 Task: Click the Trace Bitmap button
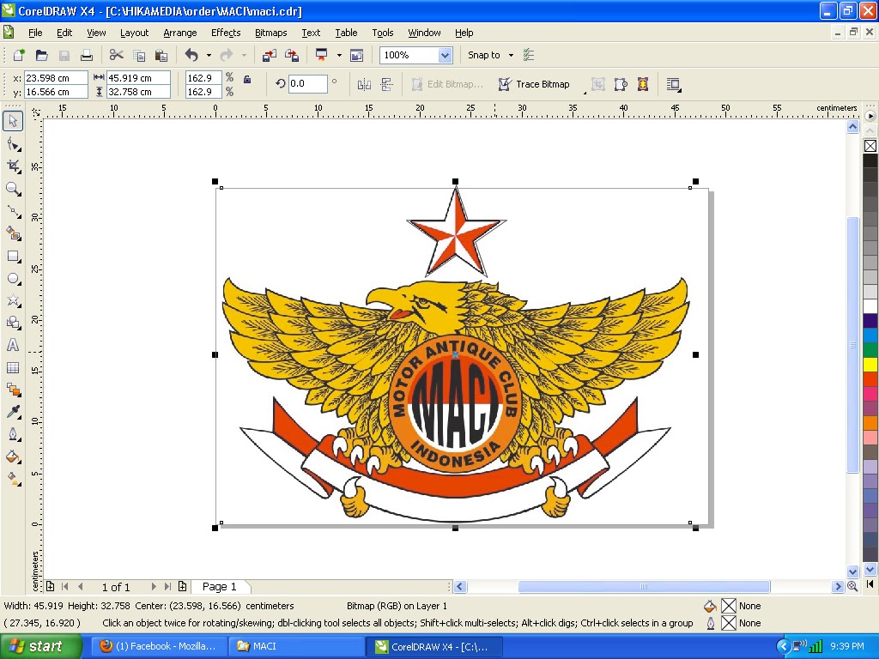point(534,84)
